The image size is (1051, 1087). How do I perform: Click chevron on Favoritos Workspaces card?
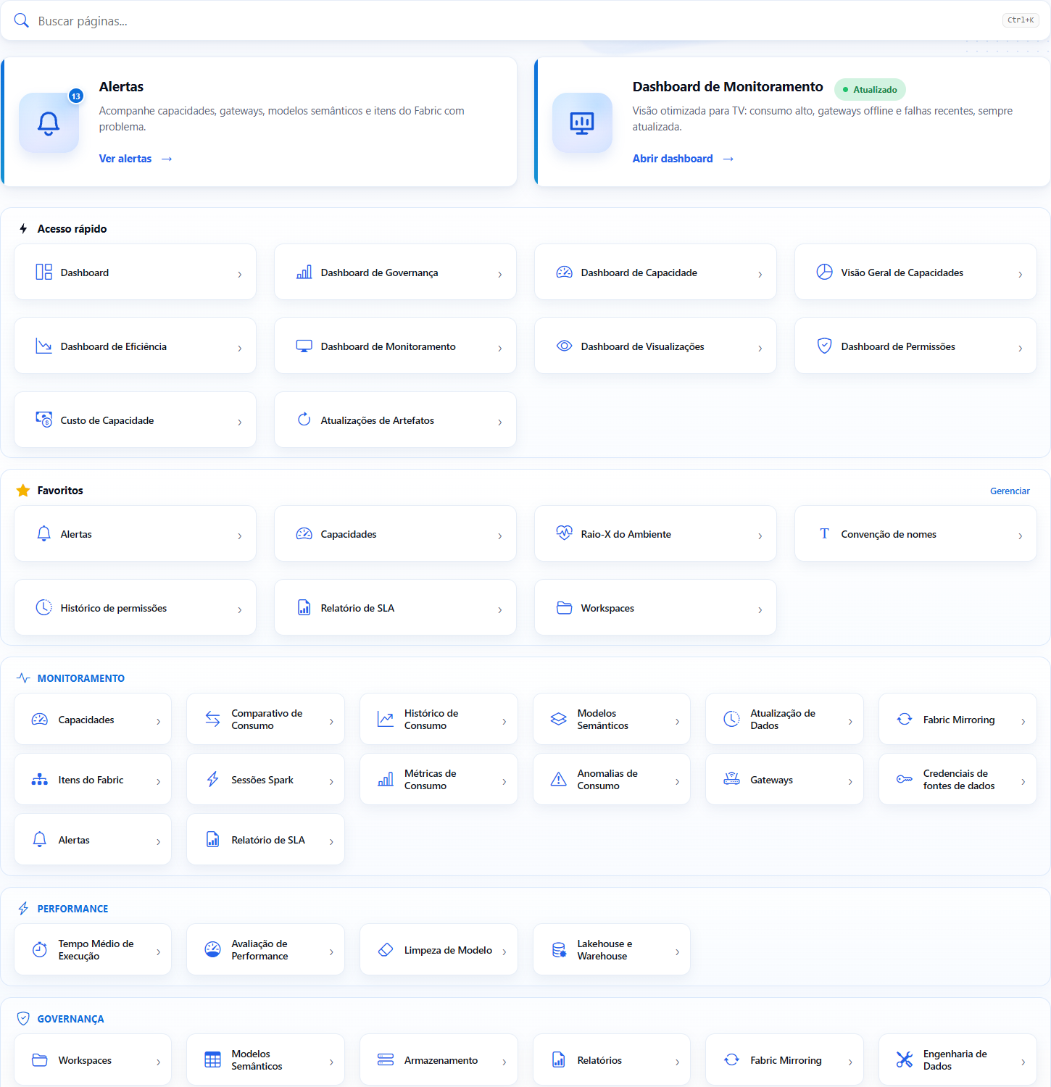(x=760, y=610)
